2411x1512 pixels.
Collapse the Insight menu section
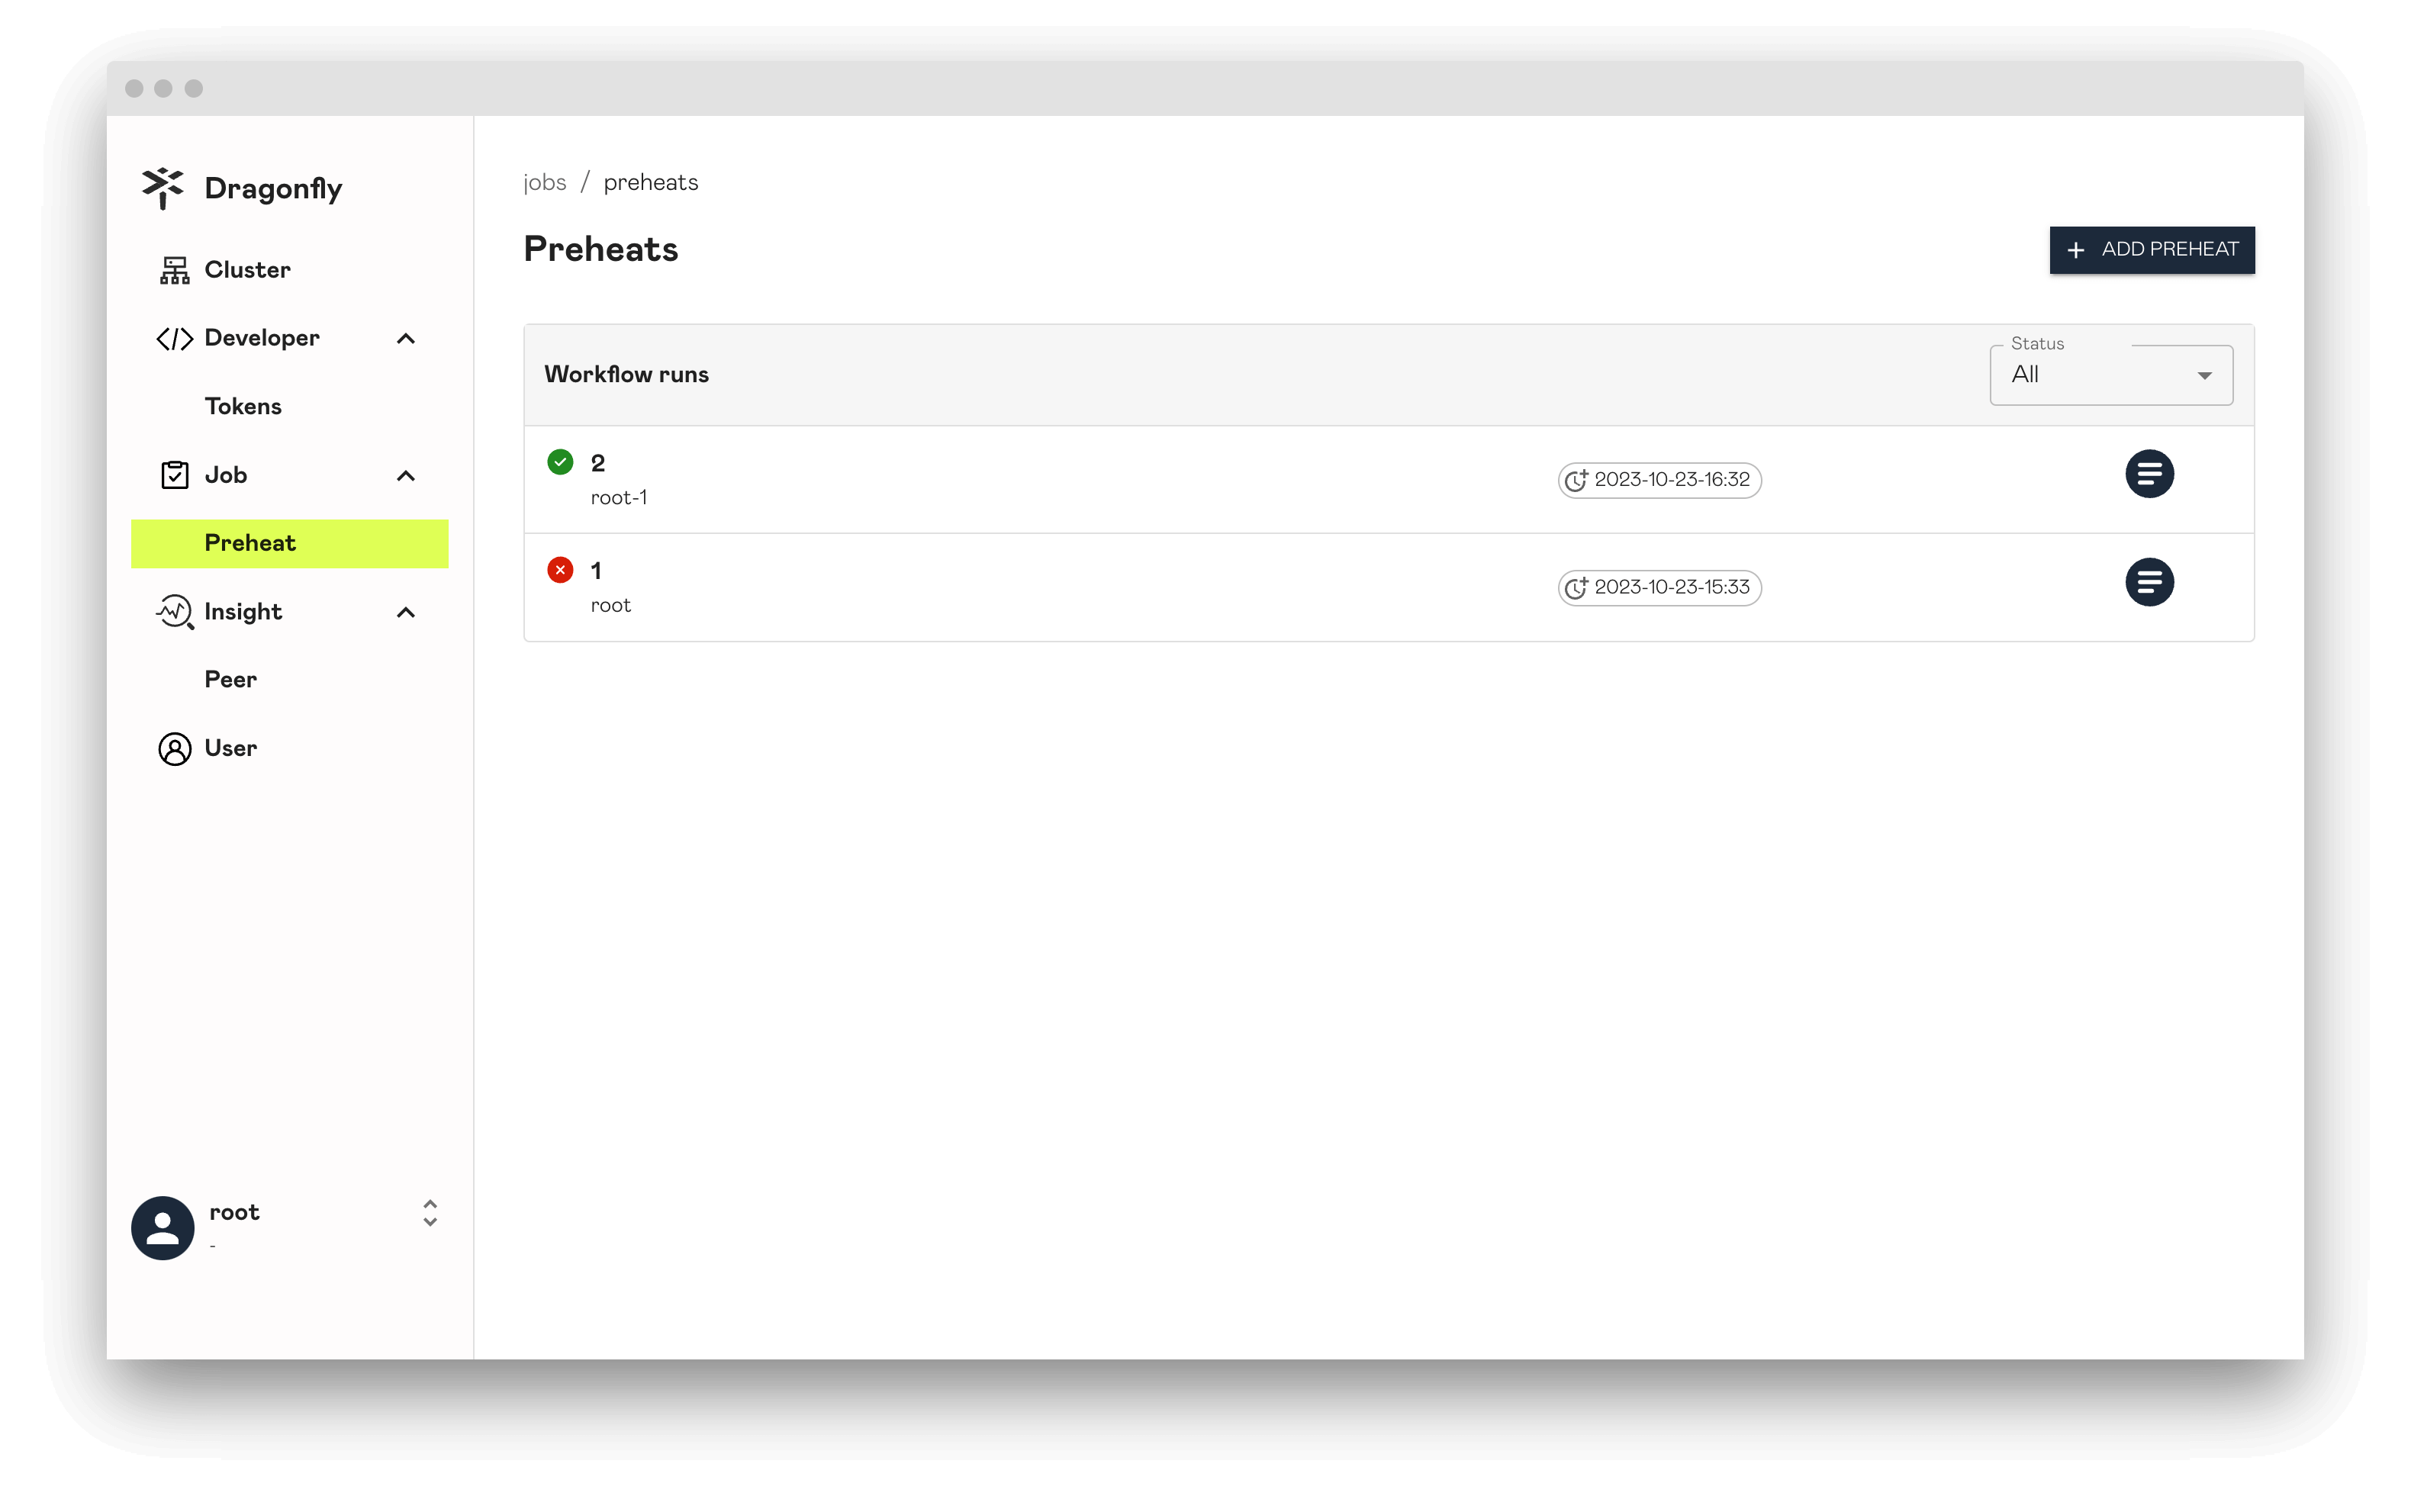pyautogui.click(x=406, y=613)
